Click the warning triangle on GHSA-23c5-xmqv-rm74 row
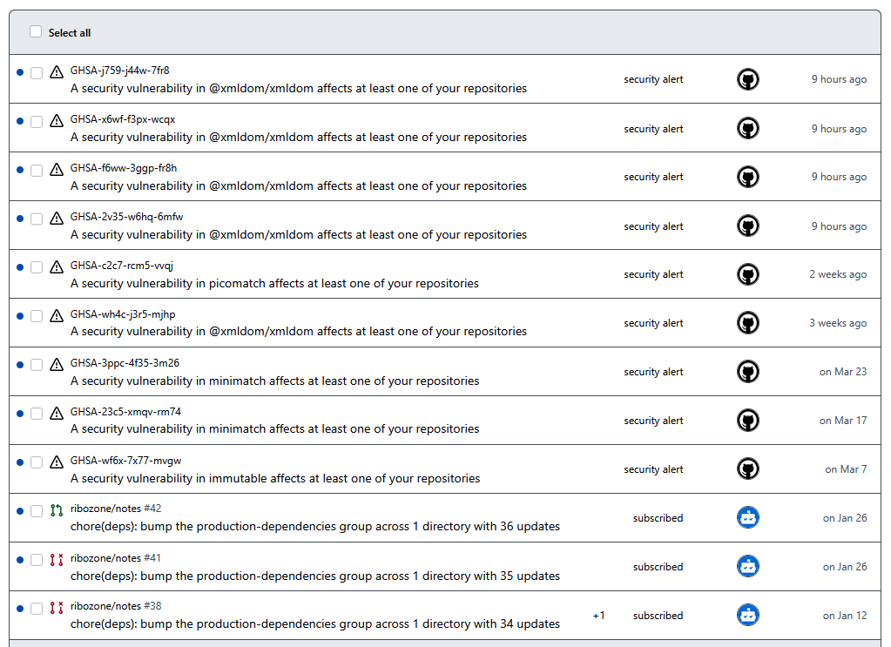The width and height of the screenshot is (891, 647). coord(56,413)
